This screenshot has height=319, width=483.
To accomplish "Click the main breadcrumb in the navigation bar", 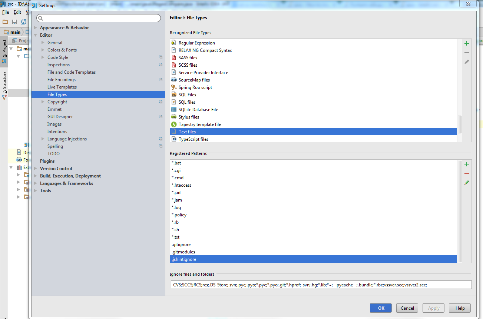I will pos(12,32).
